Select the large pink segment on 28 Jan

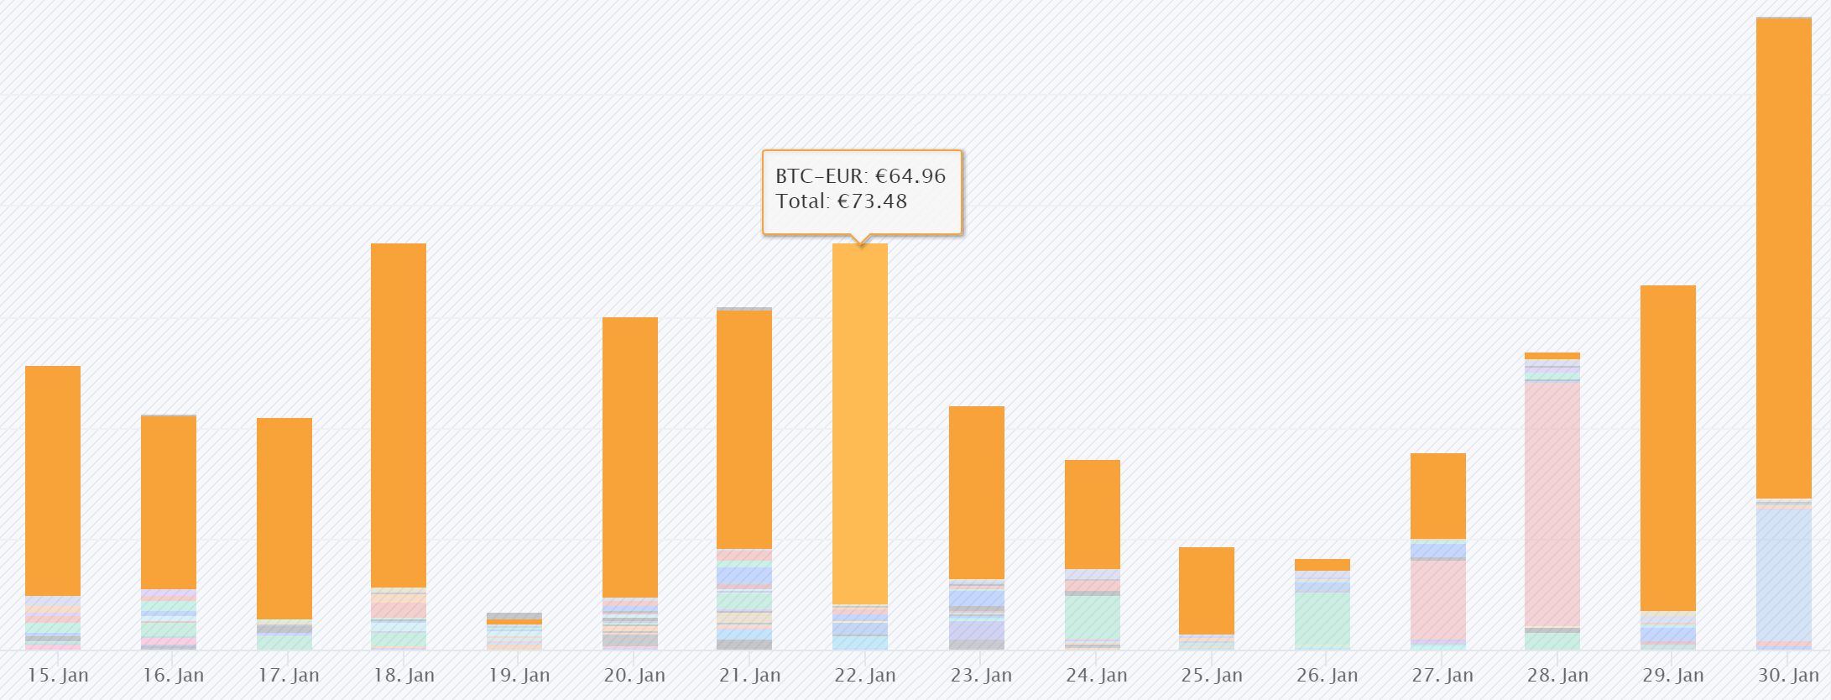click(x=1552, y=504)
